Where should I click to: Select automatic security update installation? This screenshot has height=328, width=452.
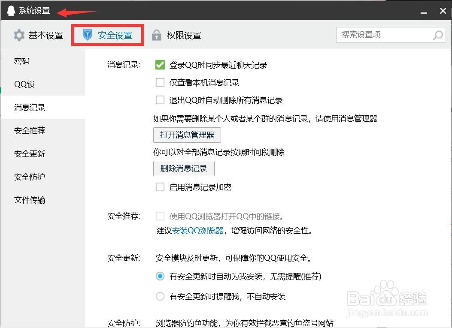(x=160, y=277)
